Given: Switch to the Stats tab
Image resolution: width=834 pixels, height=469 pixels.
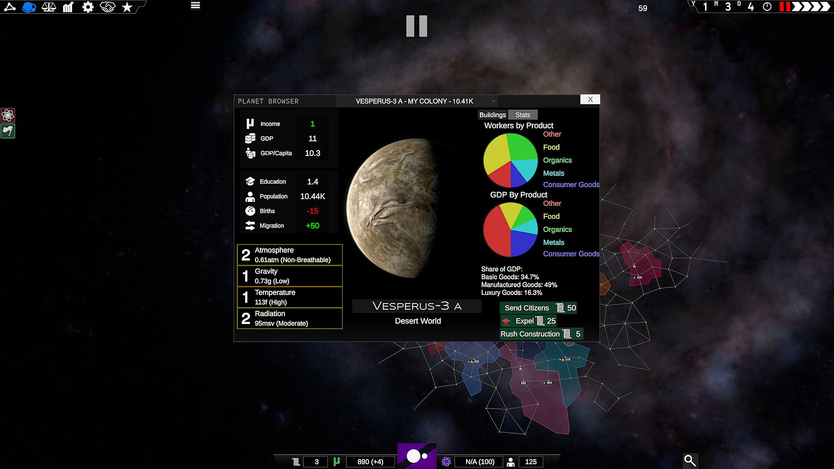Looking at the screenshot, I should (x=523, y=115).
